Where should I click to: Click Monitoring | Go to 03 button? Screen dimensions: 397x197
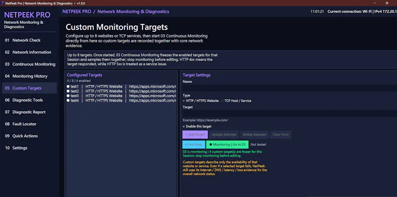pyautogui.click(x=227, y=144)
